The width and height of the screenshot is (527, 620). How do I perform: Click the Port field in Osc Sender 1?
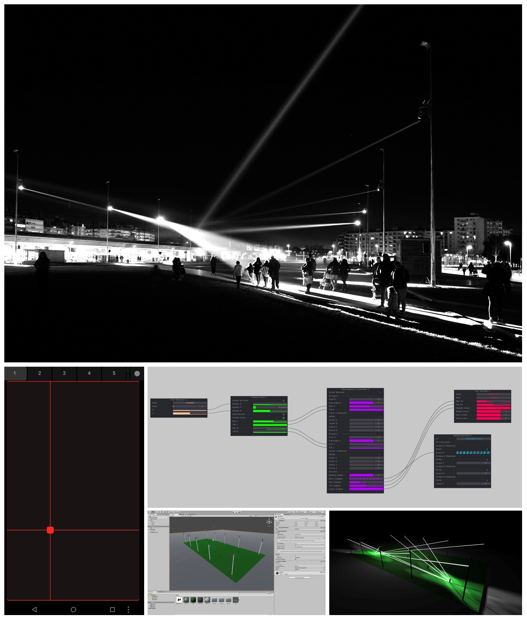point(493,398)
